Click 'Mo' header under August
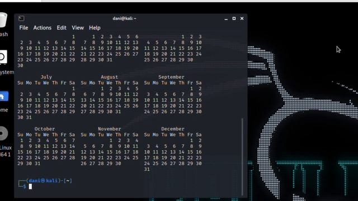This screenshot has height=201, width=358. point(92,83)
